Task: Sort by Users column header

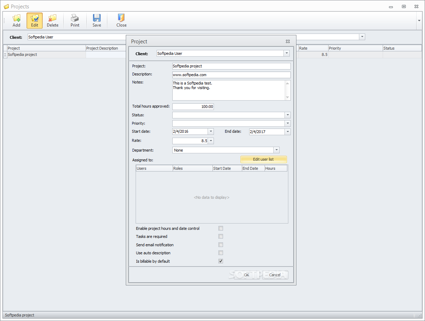Action: click(x=154, y=168)
